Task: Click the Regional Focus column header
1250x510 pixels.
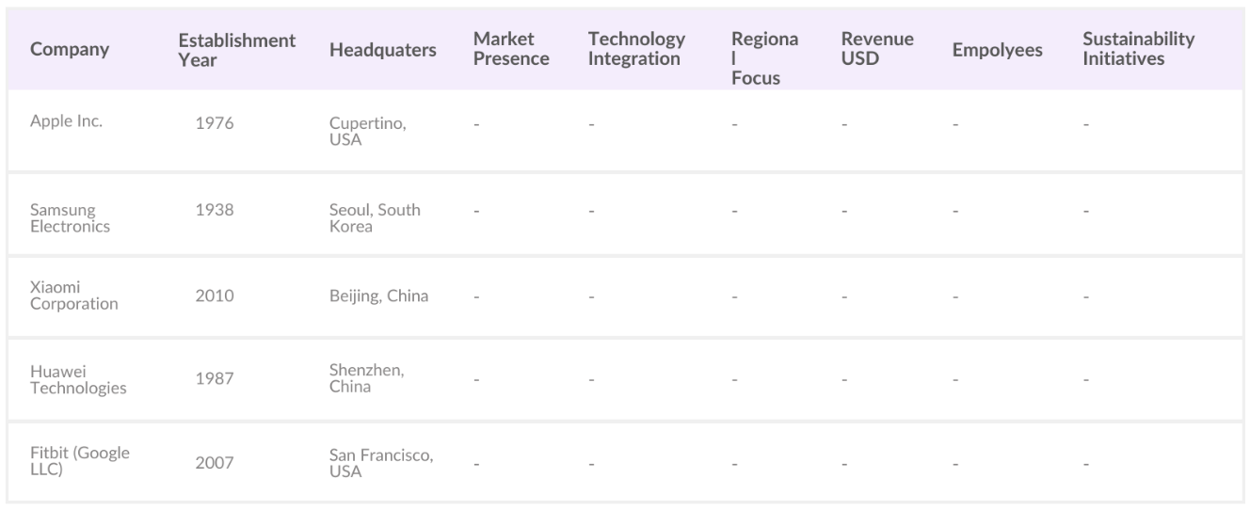Action: (x=763, y=58)
